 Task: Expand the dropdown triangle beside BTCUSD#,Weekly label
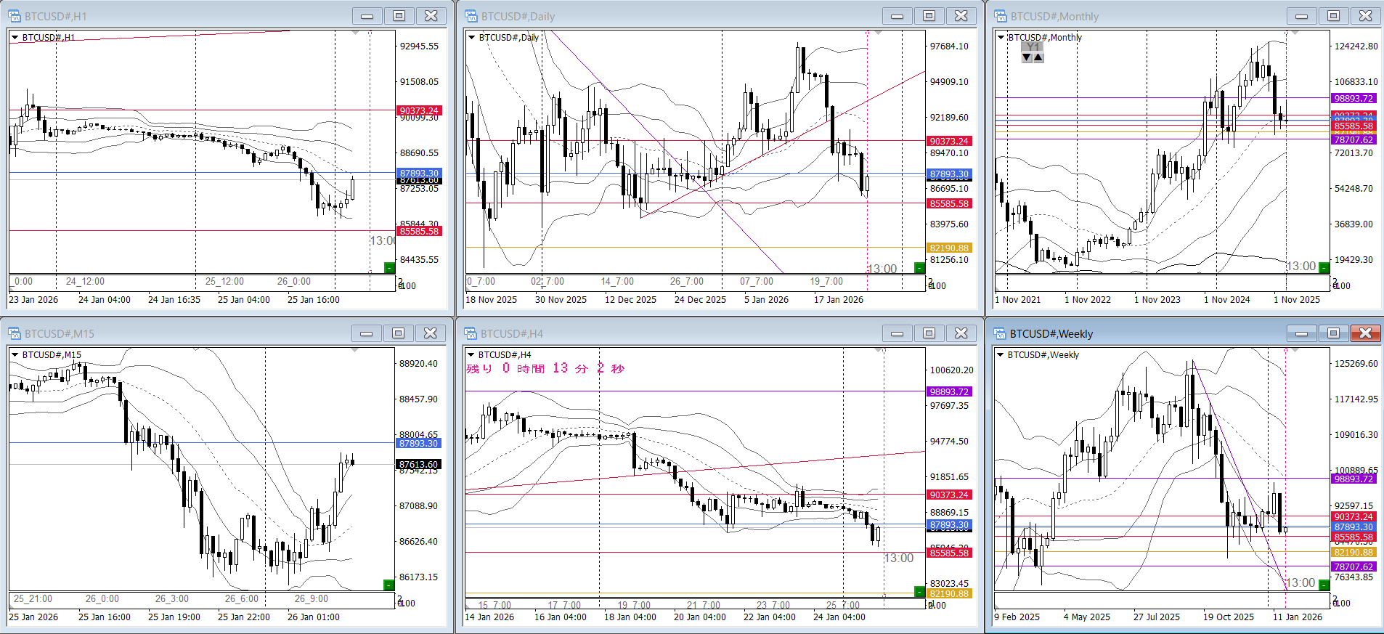click(1001, 355)
